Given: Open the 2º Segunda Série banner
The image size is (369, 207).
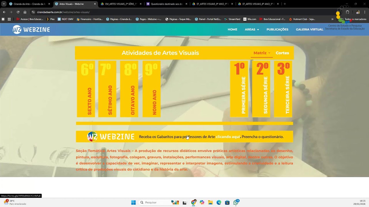Looking at the screenshot, I should [261, 89].
